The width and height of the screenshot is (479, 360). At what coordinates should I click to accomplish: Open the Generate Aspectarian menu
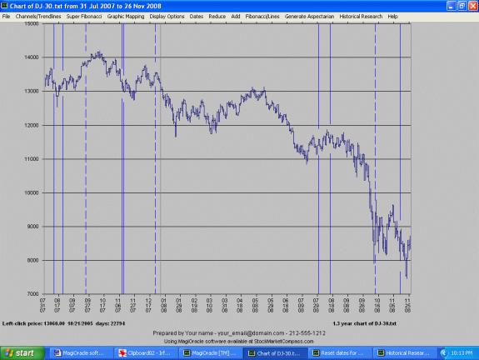pos(309,17)
